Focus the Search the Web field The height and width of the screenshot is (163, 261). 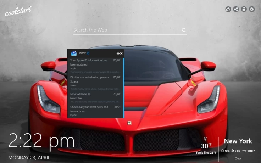[x=130, y=30]
